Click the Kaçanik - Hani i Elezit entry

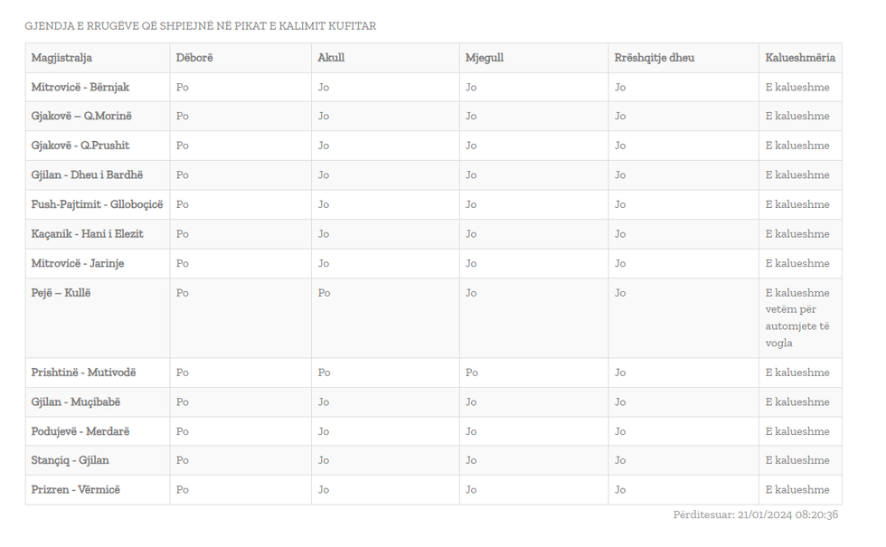[87, 234]
